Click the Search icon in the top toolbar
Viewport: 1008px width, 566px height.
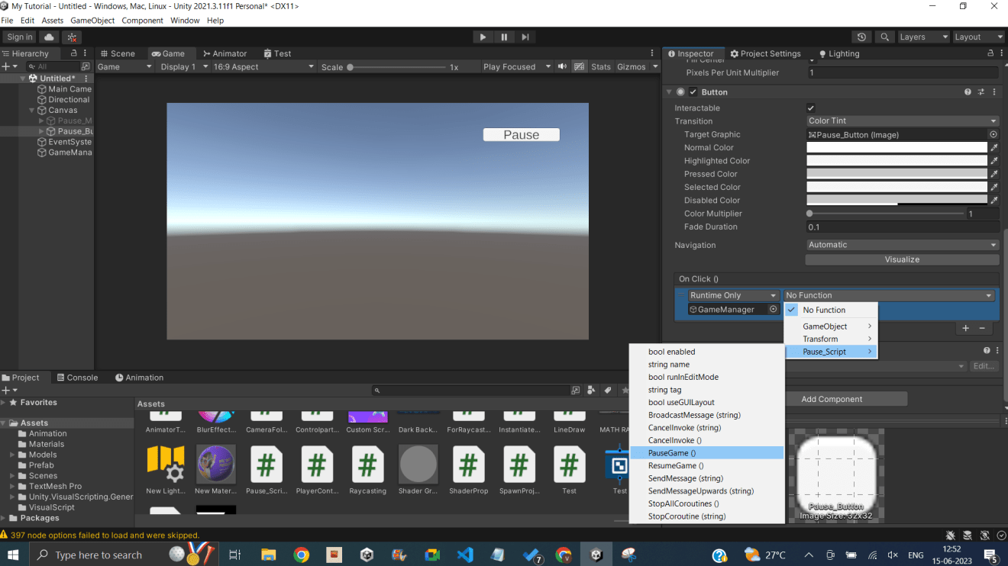[x=883, y=36]
